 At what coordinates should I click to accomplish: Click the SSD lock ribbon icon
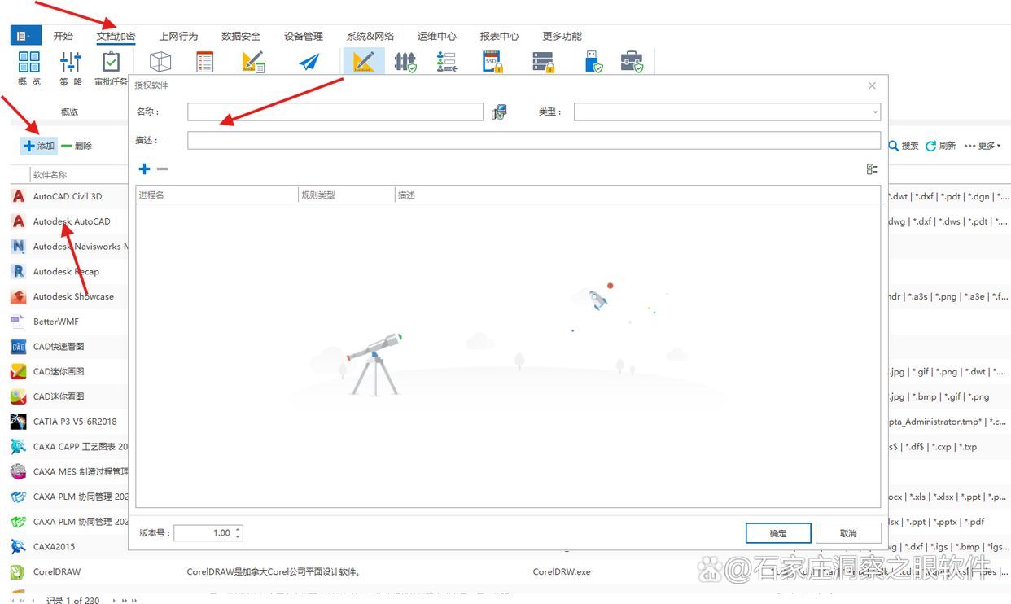492,62
